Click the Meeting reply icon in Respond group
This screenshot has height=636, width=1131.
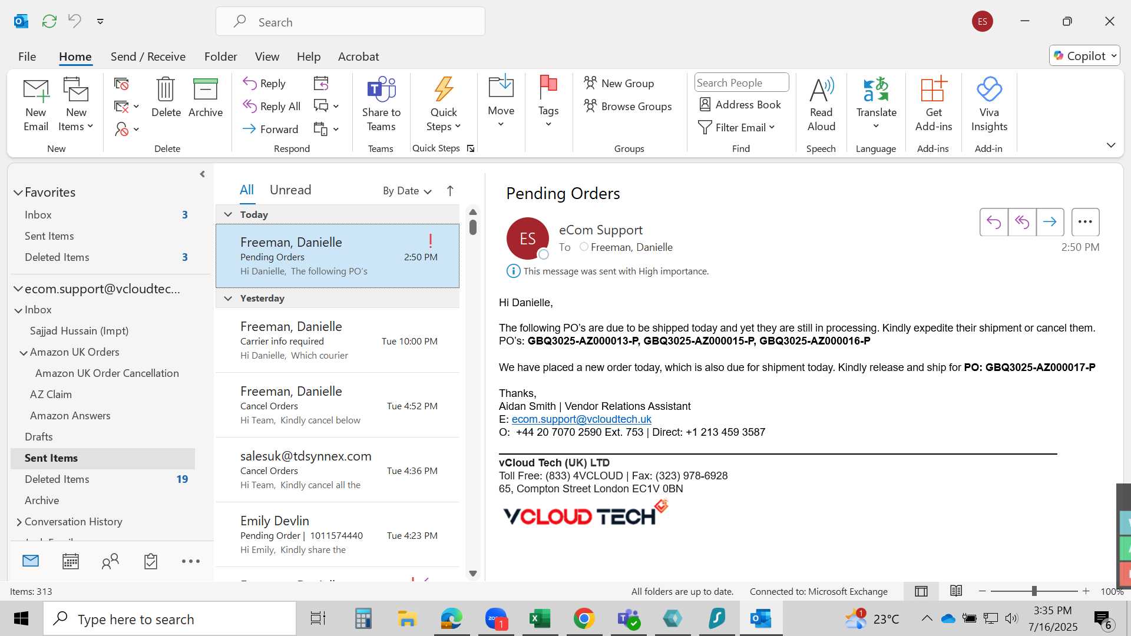click(x=321, y=84)
